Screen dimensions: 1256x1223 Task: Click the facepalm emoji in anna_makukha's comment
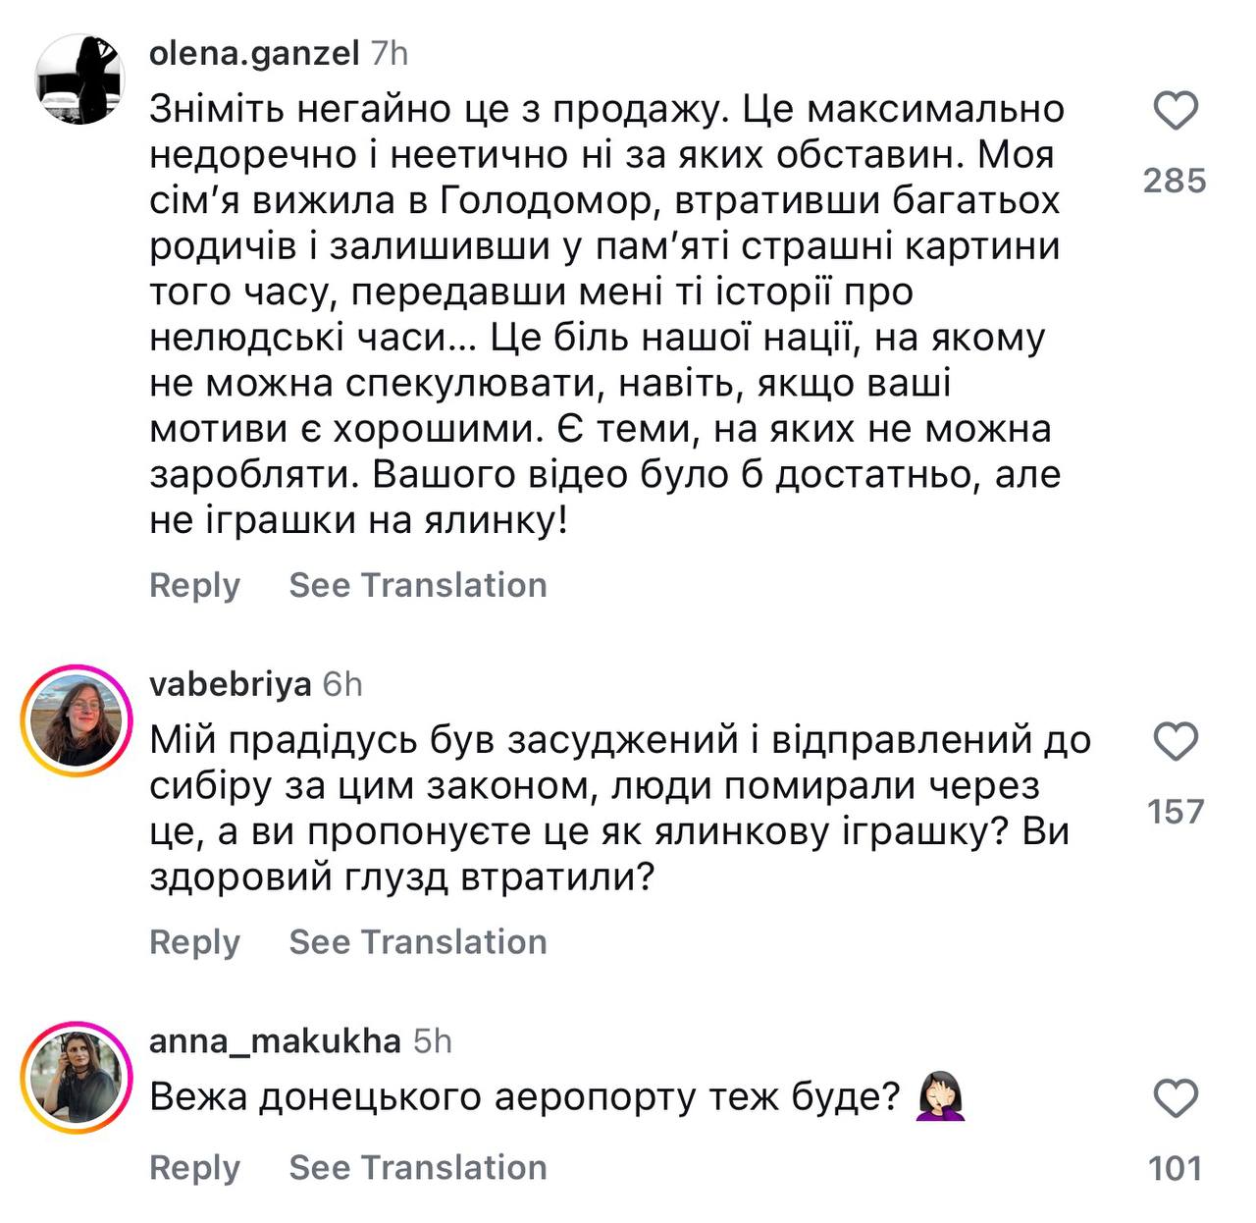point(941,1097)
